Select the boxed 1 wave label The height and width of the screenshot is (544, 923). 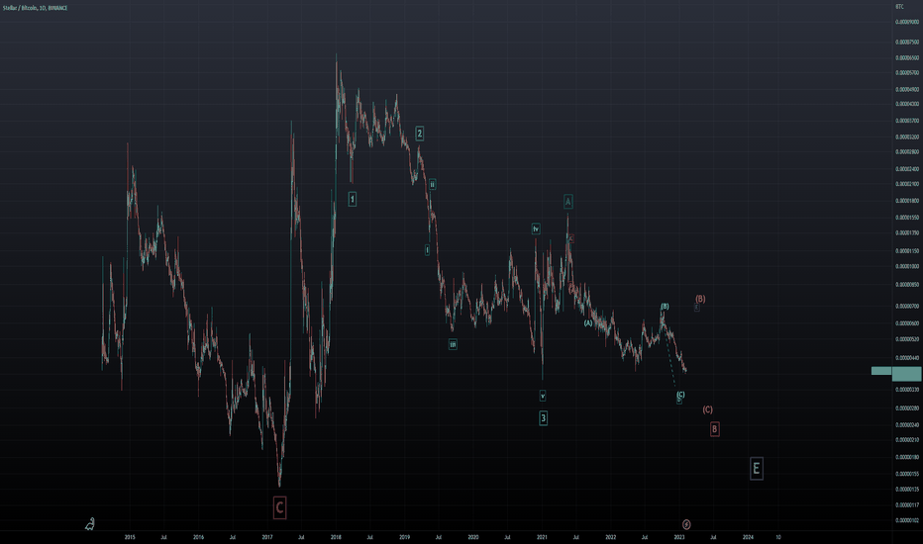pyautogui.click(x=352, y=199)
